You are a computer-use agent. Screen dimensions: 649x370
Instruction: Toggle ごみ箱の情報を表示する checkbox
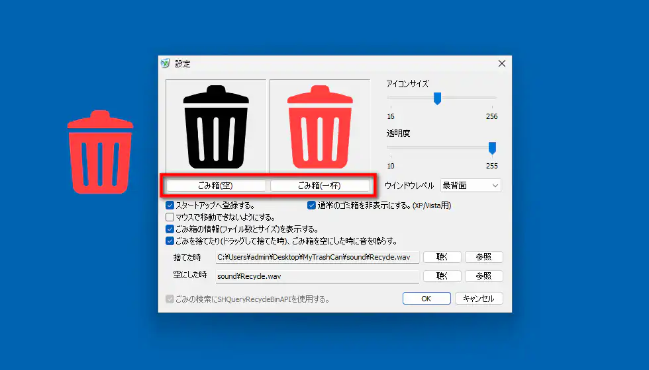click(170, 229)
